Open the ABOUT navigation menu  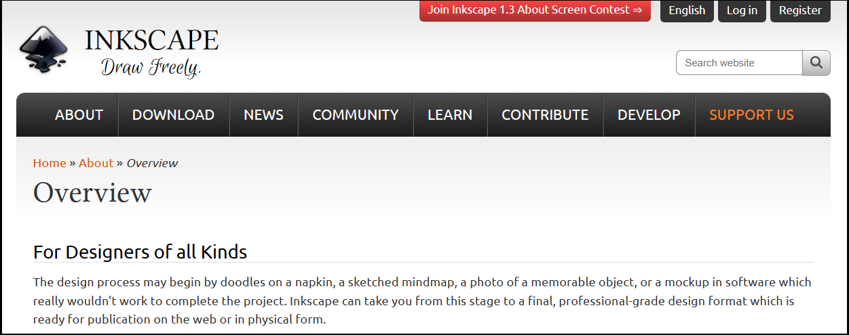point(79,115)
